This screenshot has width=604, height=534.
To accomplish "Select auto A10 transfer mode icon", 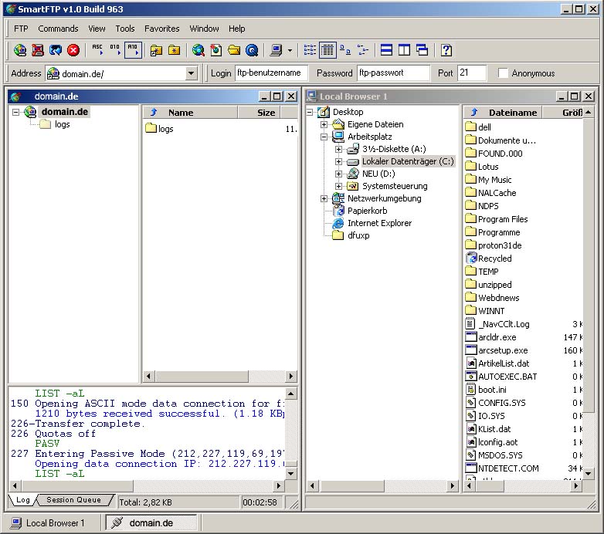I will pyautogui.click(x=133, y=50).
